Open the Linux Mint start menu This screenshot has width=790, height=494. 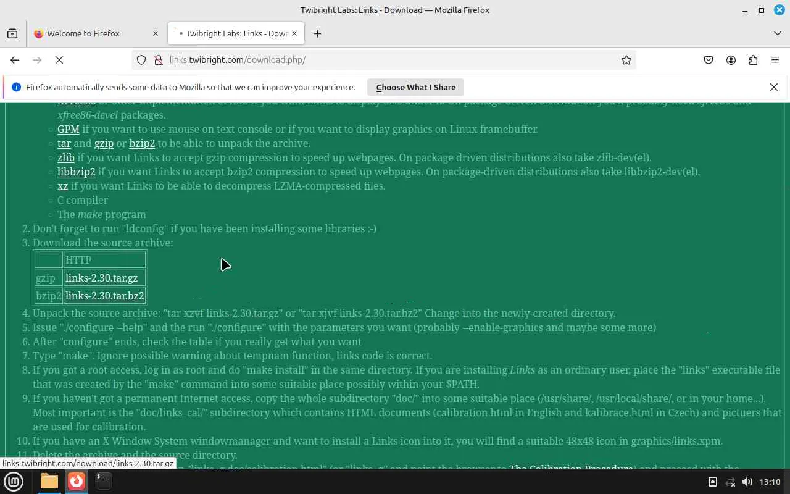click(x=14, y=481)
